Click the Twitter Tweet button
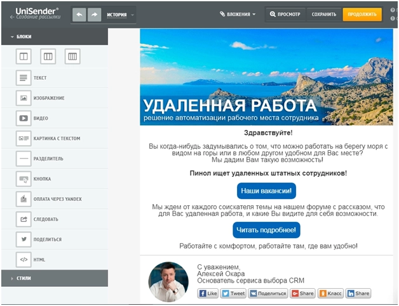 [233, 293]
